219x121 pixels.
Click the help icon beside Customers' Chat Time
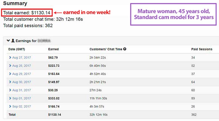pos(125,49)
